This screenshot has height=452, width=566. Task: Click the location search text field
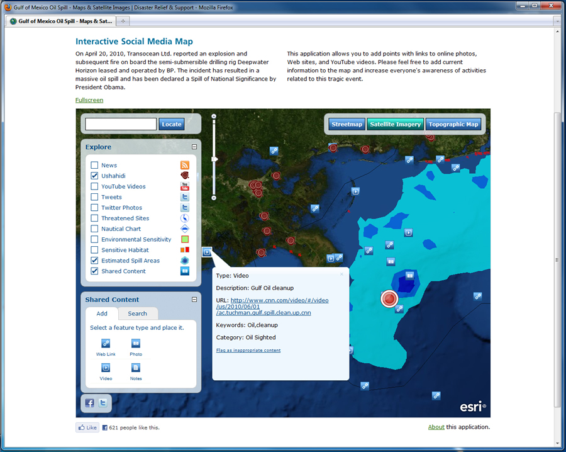click(121, 124)
